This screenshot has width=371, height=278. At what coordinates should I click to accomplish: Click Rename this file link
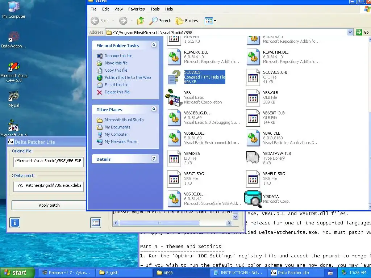pos(118,56)
